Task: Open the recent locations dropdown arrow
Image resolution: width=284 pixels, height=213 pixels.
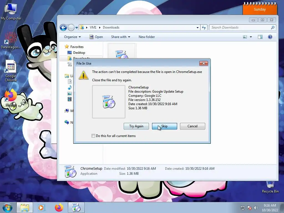Action: [77, 28]
